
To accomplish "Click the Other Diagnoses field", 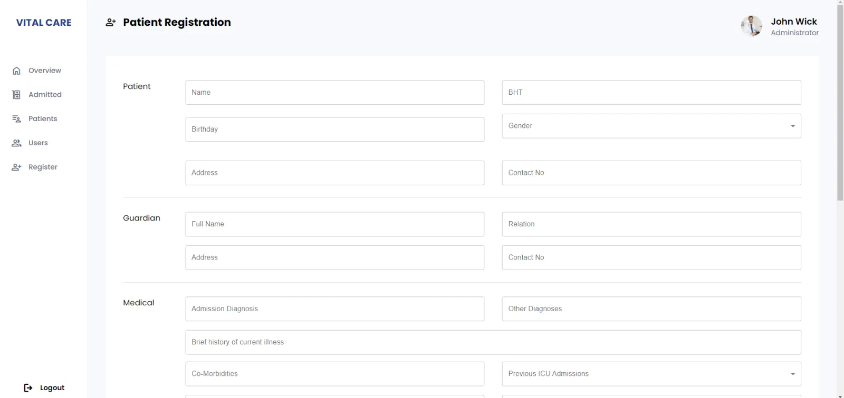I will (x=651, y=309).
